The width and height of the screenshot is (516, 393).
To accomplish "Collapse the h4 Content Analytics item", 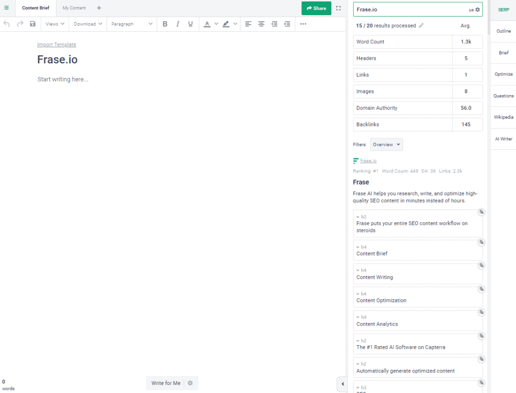I will tap(358, 317).
